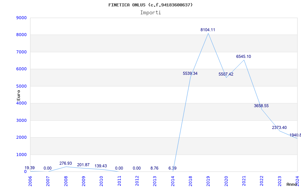The image size is (301, 188).
Task: Click the 276.93 data label
Action: [x=65, y=163]
